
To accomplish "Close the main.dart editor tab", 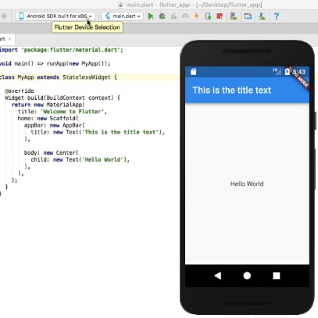I will [x=10, y=39].
